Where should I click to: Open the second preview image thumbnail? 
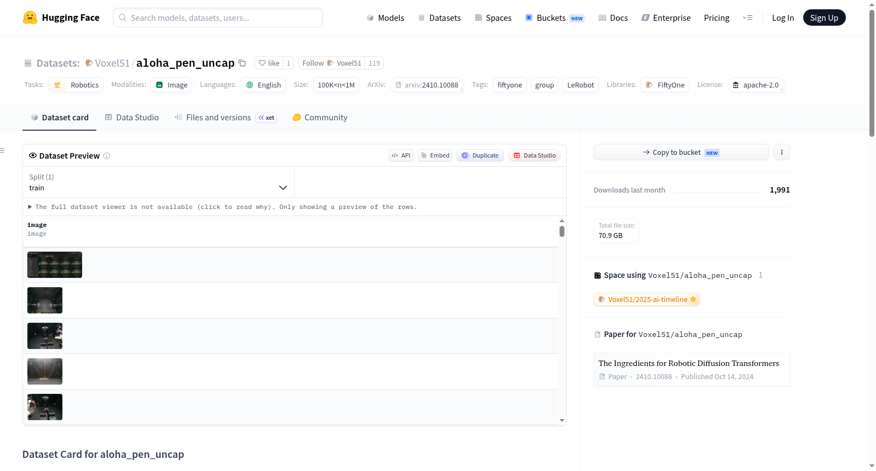coord(45,300)
